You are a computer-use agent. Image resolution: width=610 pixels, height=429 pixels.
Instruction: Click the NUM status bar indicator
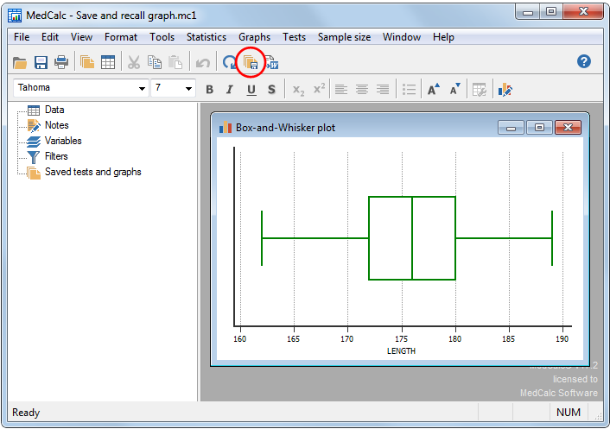pyautogui.click(x=569, y=413)
